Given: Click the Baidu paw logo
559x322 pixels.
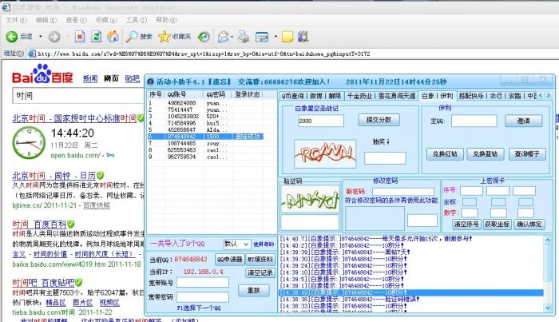Looking at the screenshot, I should click(42, 73).
